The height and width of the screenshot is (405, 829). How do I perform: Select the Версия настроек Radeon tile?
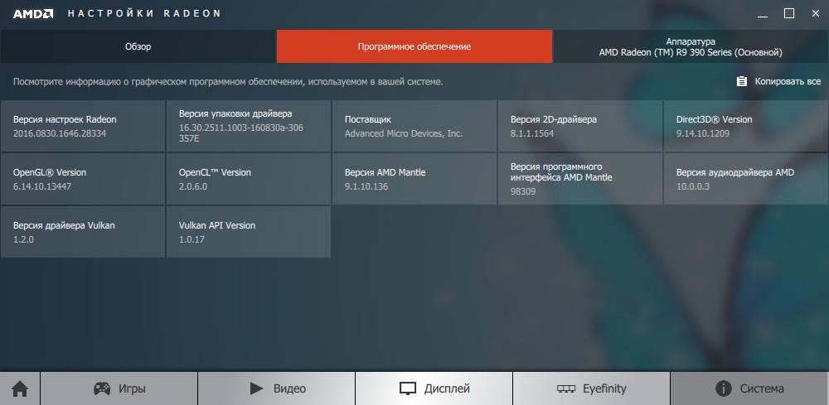pos(83,126)
